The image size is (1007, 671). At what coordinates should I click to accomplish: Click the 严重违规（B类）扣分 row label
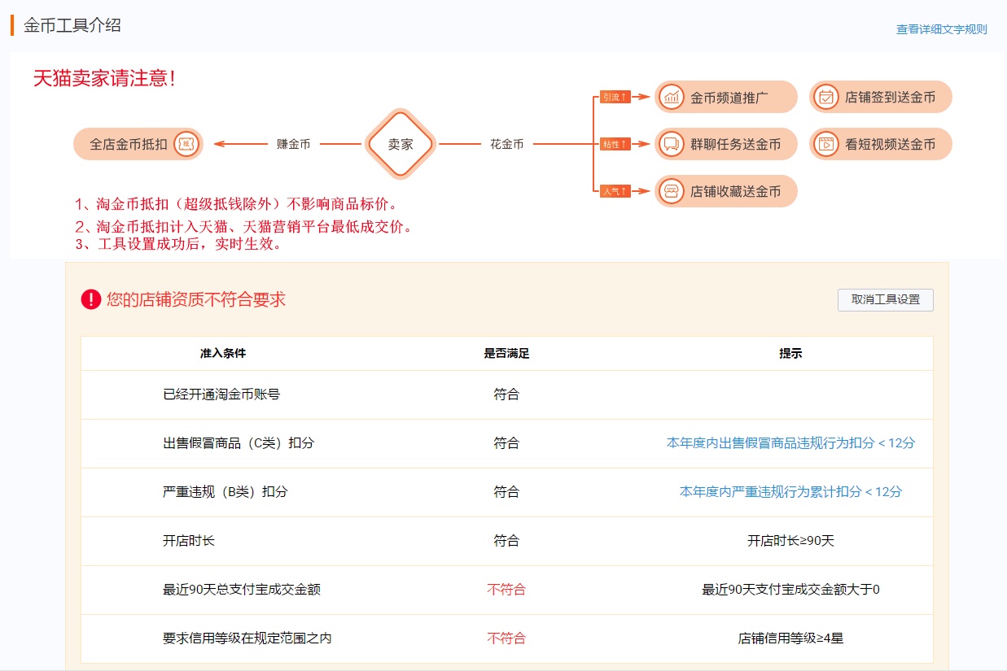coord(225,492)
